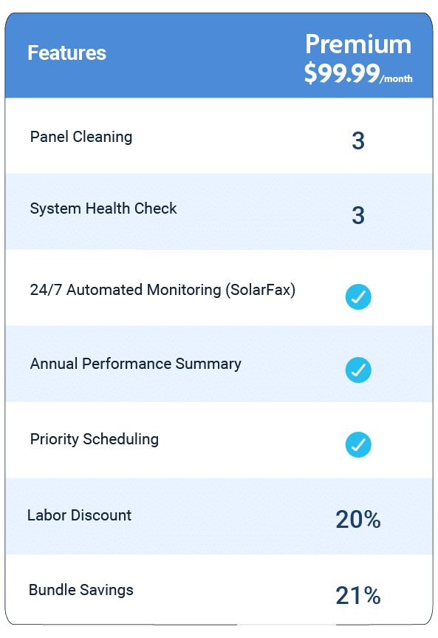The width and height of the screenshot is (438, 638).
Task: Click the checkmark for 24/7 Automated Monitoring
Action: (357, 297)
